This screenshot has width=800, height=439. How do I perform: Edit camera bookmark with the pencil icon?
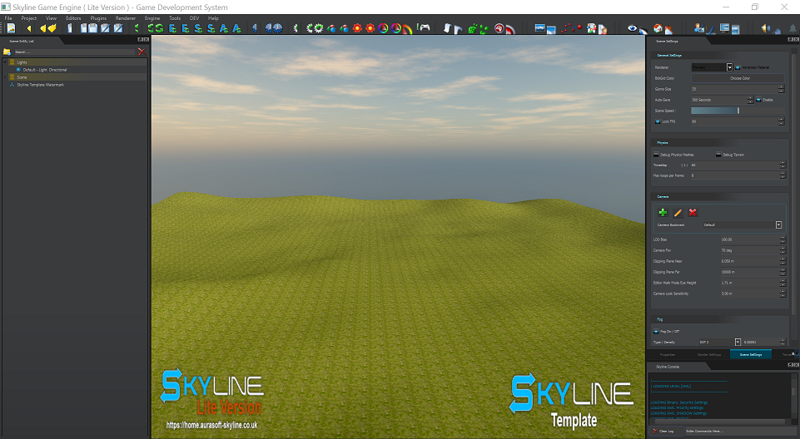pos(678,212)
